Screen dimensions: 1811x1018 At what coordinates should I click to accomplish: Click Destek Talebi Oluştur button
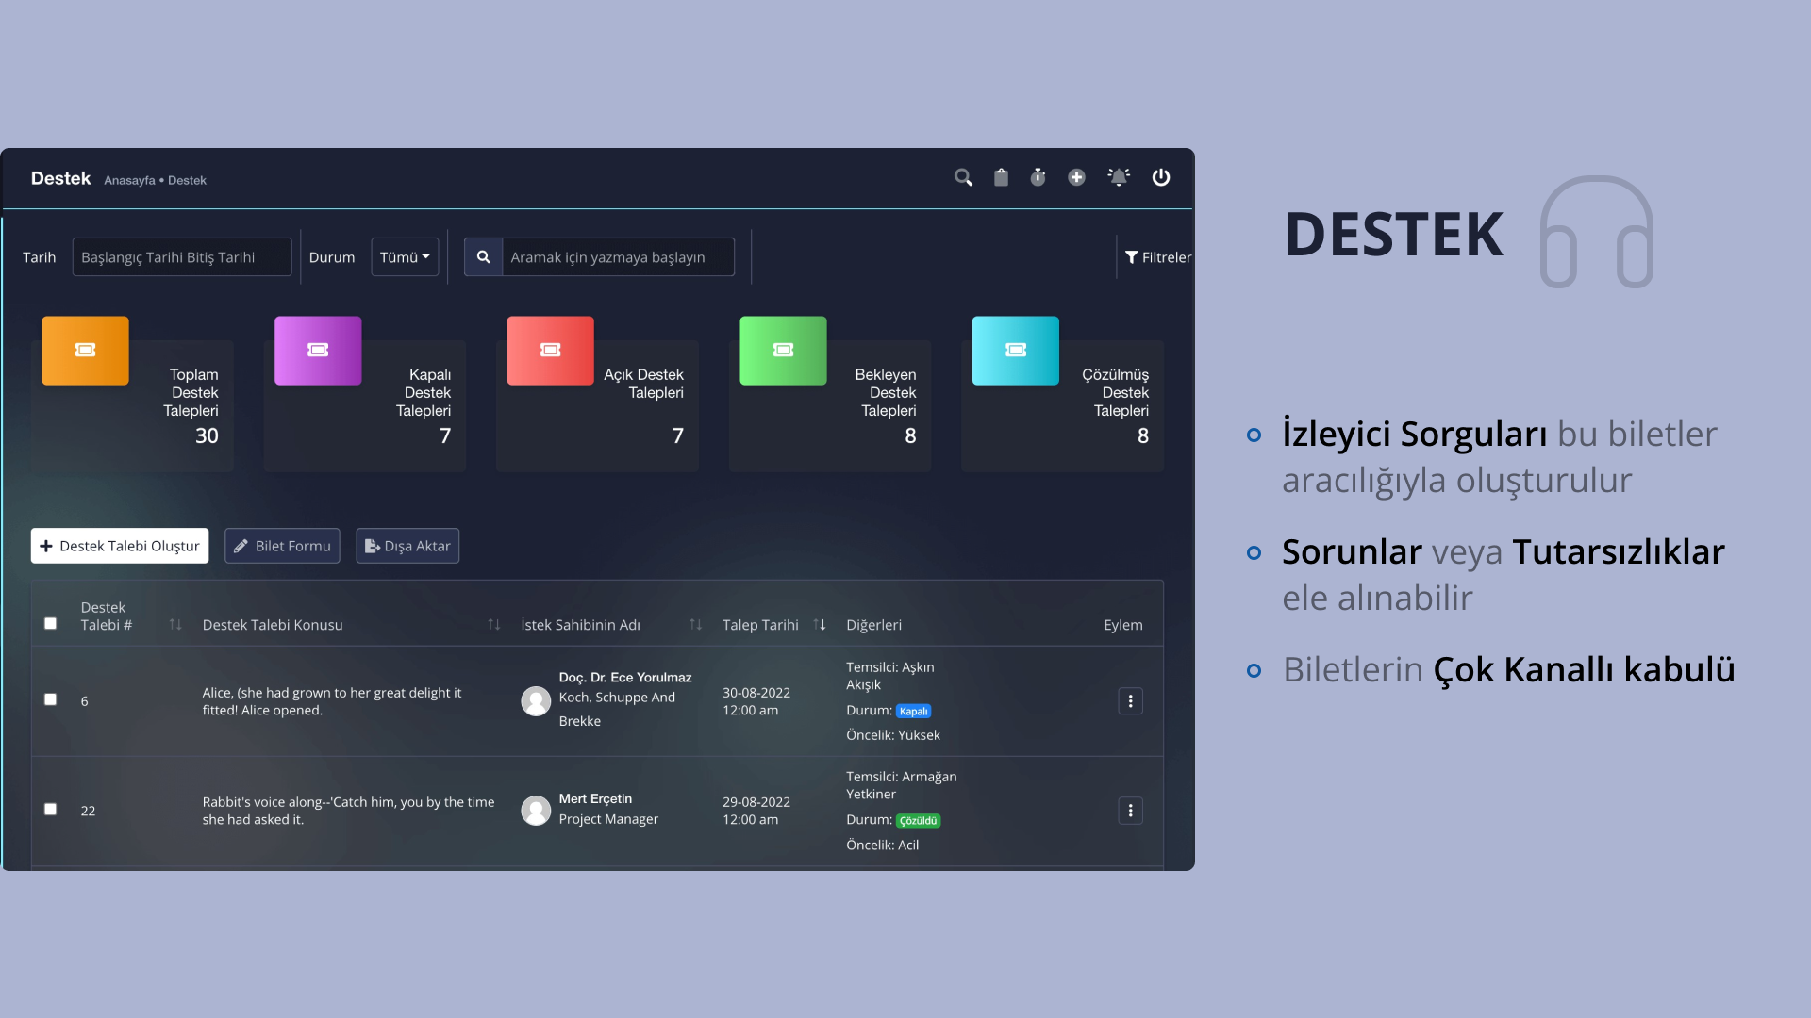120,546
